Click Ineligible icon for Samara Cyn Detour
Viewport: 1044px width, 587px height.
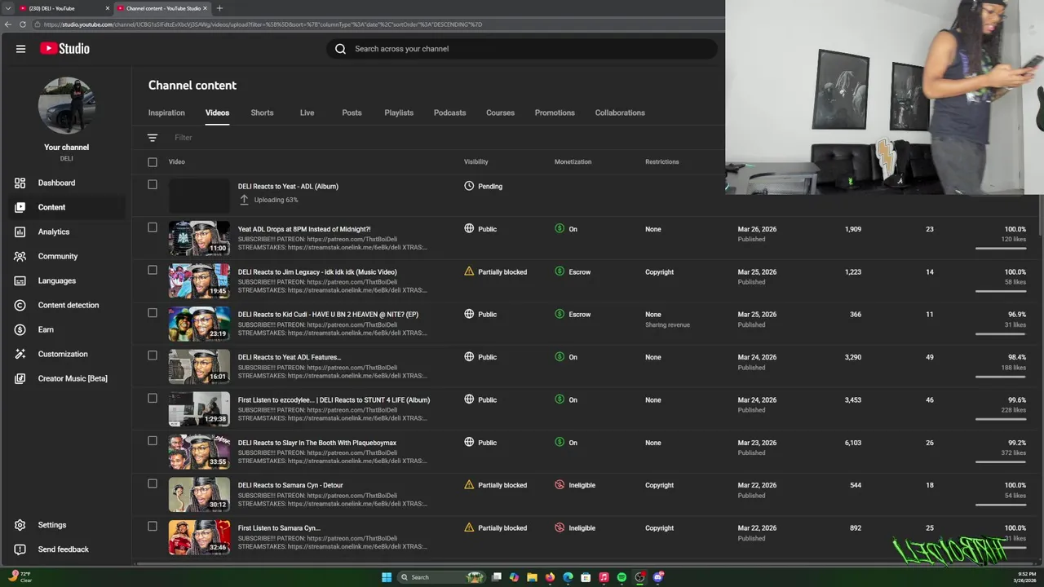click(560, 485)
